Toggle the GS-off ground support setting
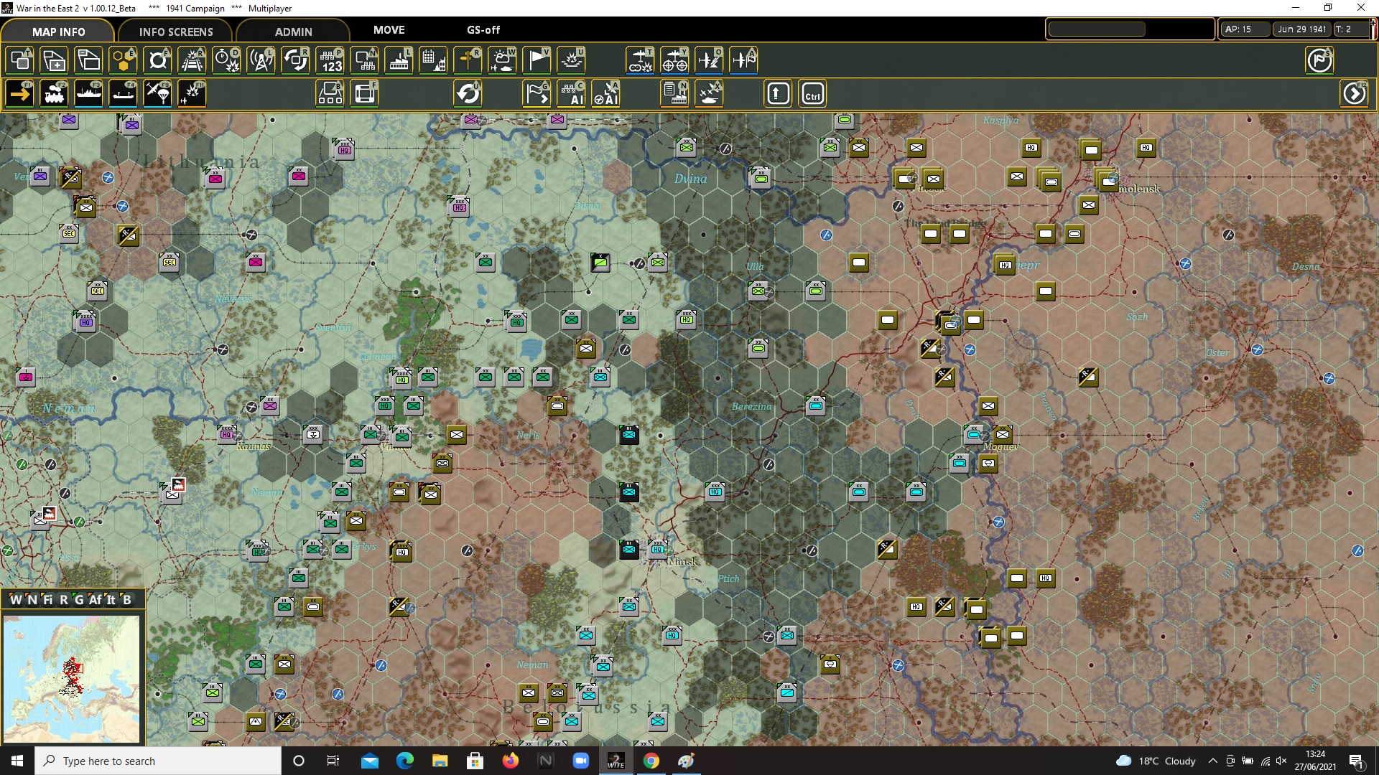1379x775 pixels. point(483,30)
